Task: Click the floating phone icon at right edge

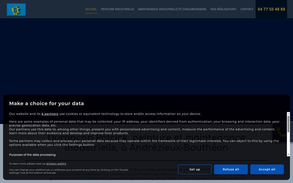Action: [281, 132]
